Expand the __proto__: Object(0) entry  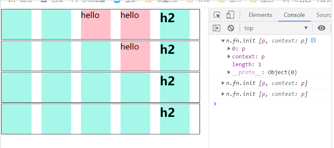(x=229, y=72)
